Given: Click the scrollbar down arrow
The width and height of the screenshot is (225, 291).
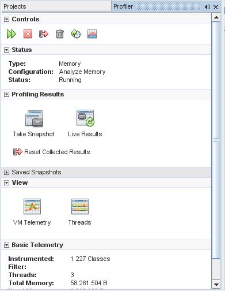Looking at the screenshot, I should (x=216, y=284).
